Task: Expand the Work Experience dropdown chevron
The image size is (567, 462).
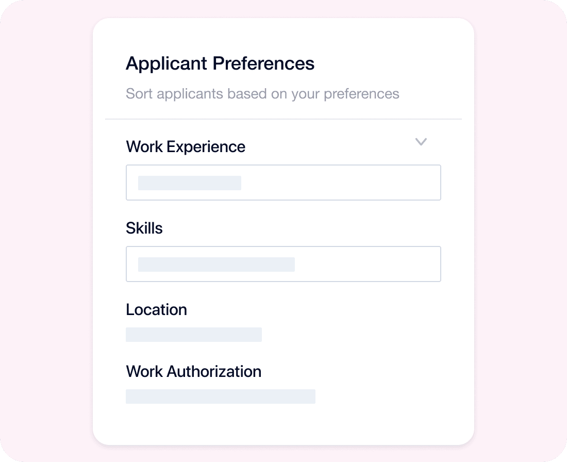Action: [421, 142]
